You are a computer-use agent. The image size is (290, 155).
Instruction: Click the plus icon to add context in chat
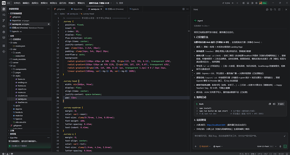(x=196, y=146)
